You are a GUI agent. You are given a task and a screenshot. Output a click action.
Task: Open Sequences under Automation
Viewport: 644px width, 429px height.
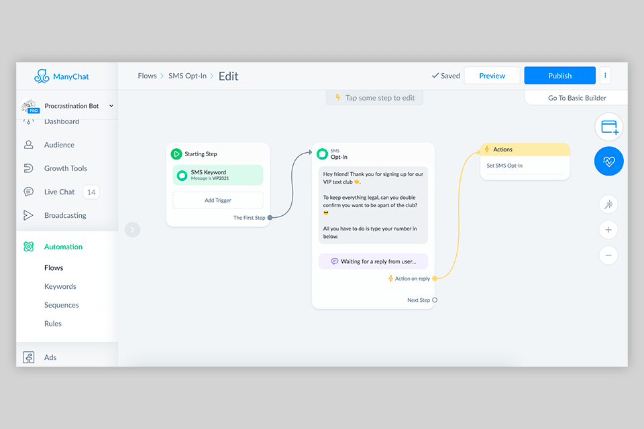coord(61,305)
